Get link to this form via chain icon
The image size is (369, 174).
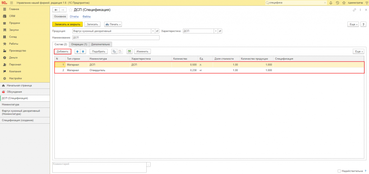[x=355, y=10]
